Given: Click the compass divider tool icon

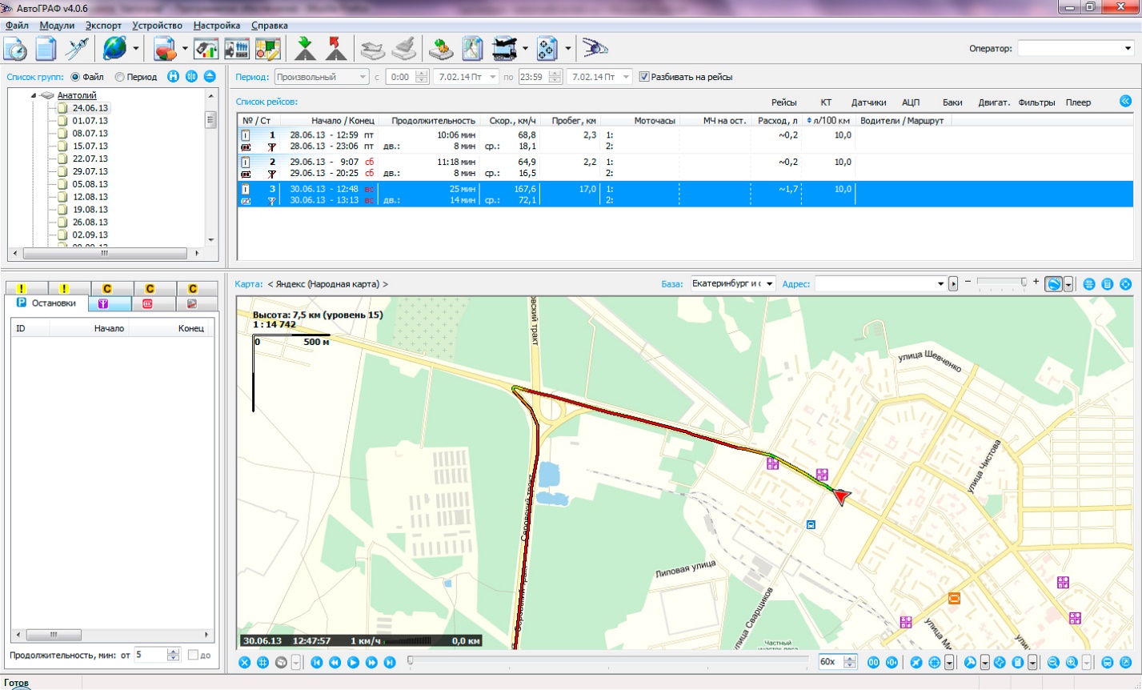Looking at the screenshot, I should click(77, 49).
